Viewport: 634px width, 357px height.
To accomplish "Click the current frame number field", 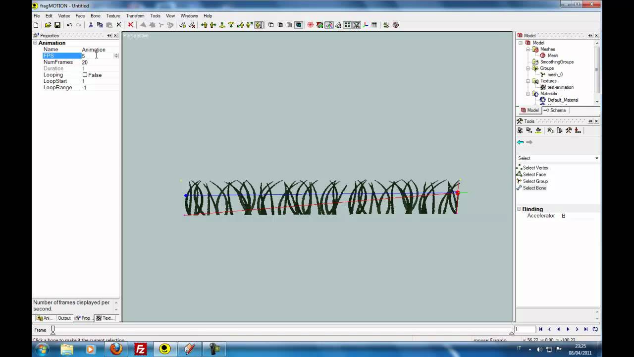I will 525,329.
